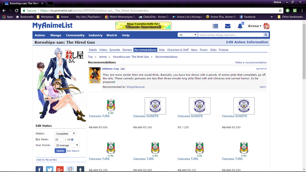Share on Google Plus icon

(x=60, y=169)
